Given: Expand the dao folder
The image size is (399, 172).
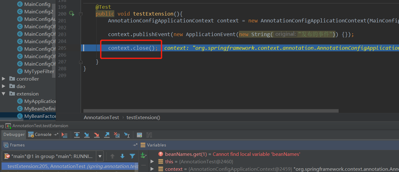Looking at the screenshot, I should (x=4, y=86).
